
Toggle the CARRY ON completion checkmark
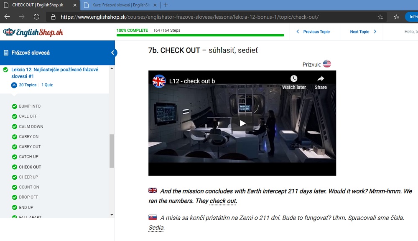coord(15,137)
